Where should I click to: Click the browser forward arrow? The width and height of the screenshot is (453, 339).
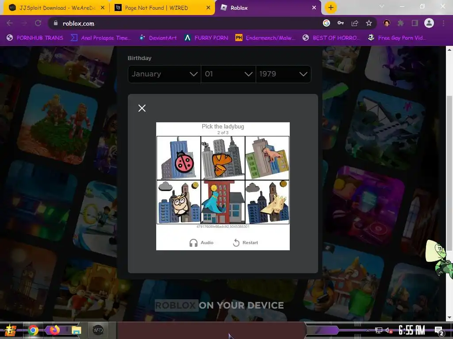click(24, 23)
